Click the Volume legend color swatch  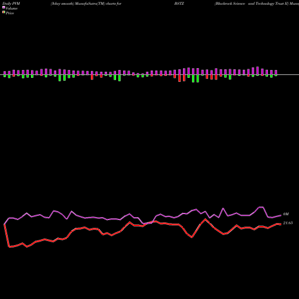[4, 8]
